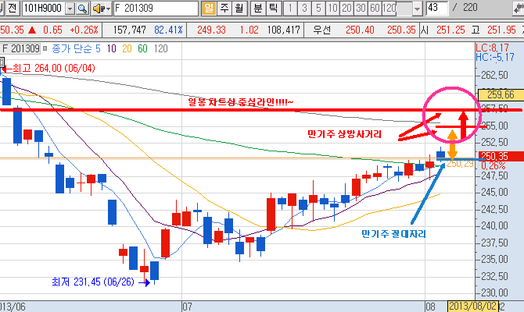This screenshot has width=524, height=312.
Task: Choose the 30 interval button
Action: [360, 9]
